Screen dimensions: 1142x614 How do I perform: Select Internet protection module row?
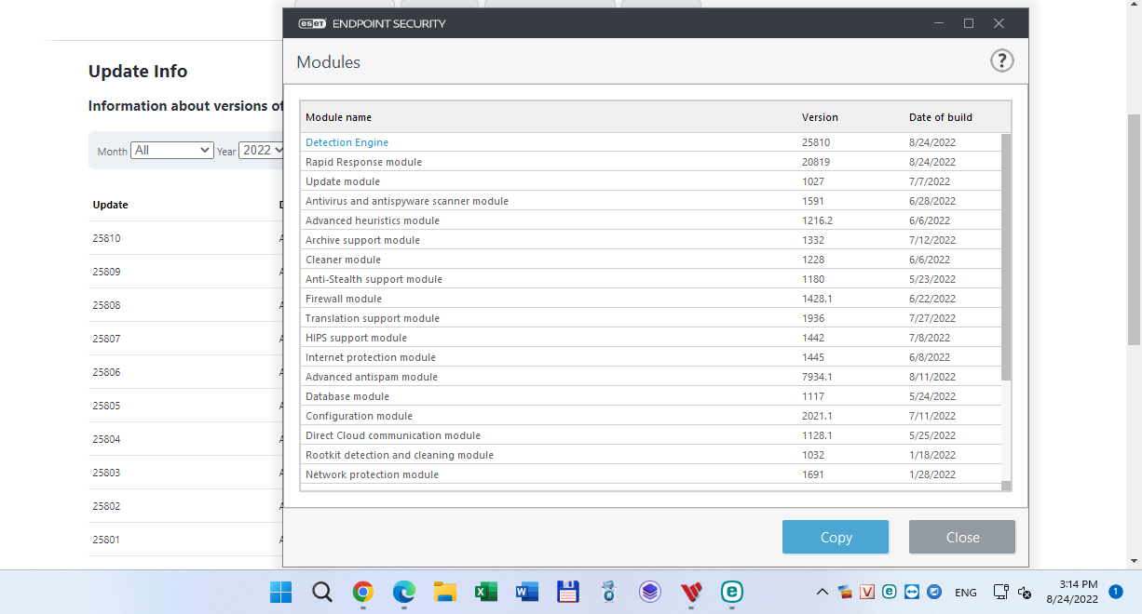651,357
